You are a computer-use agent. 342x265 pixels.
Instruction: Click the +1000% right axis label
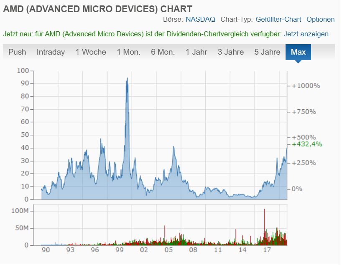(306, 86)
